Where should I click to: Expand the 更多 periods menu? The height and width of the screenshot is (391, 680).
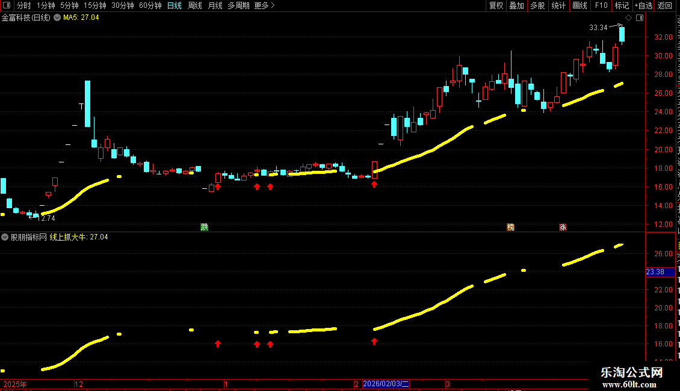click(264, 5)
